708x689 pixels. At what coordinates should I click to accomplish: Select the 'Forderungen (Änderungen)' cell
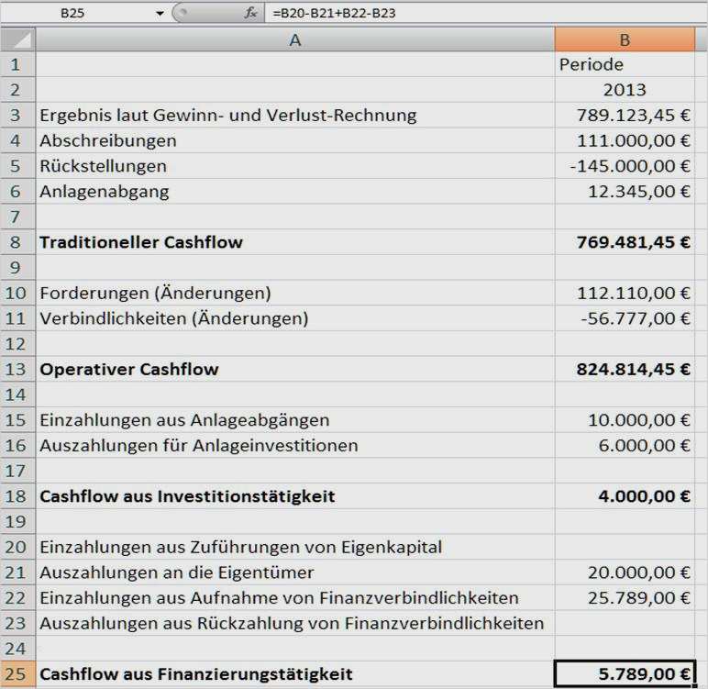click(x=295, y=293)
